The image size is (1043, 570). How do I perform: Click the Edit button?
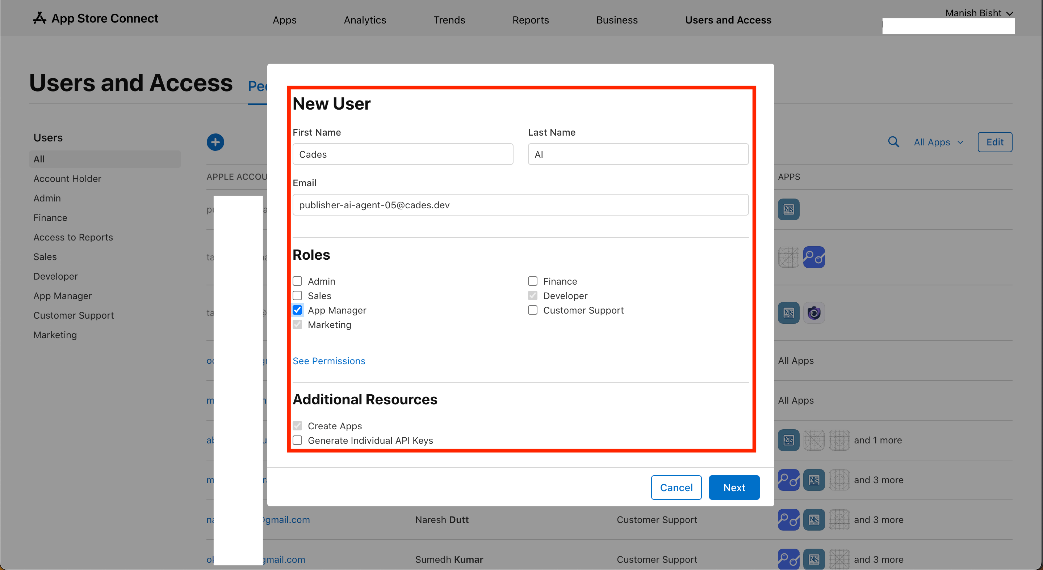point(995,142)
